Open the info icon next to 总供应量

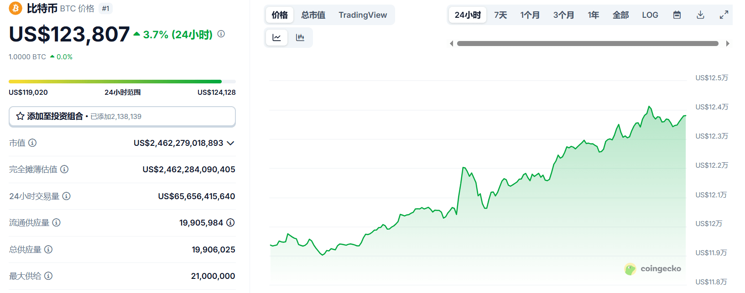48,249
